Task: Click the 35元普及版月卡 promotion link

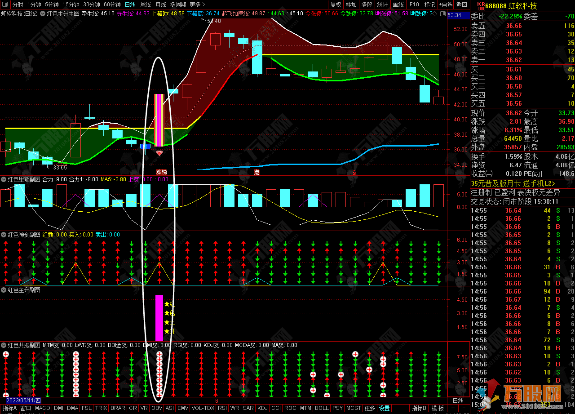Action: [x=513, y=183]
